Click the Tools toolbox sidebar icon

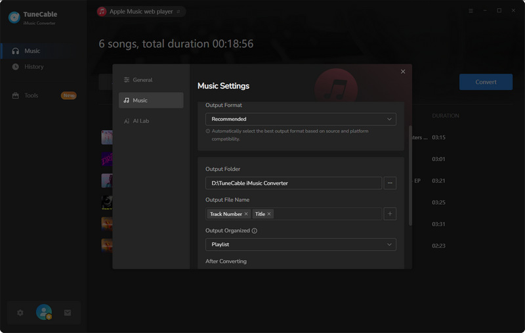(15, 95)
